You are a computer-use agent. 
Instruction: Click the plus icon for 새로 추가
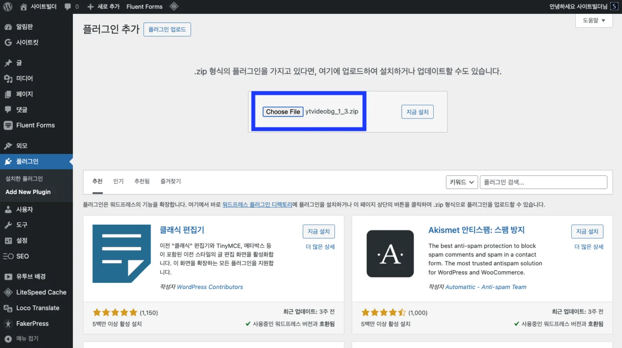pyautogui.click(x=91, y=7)
